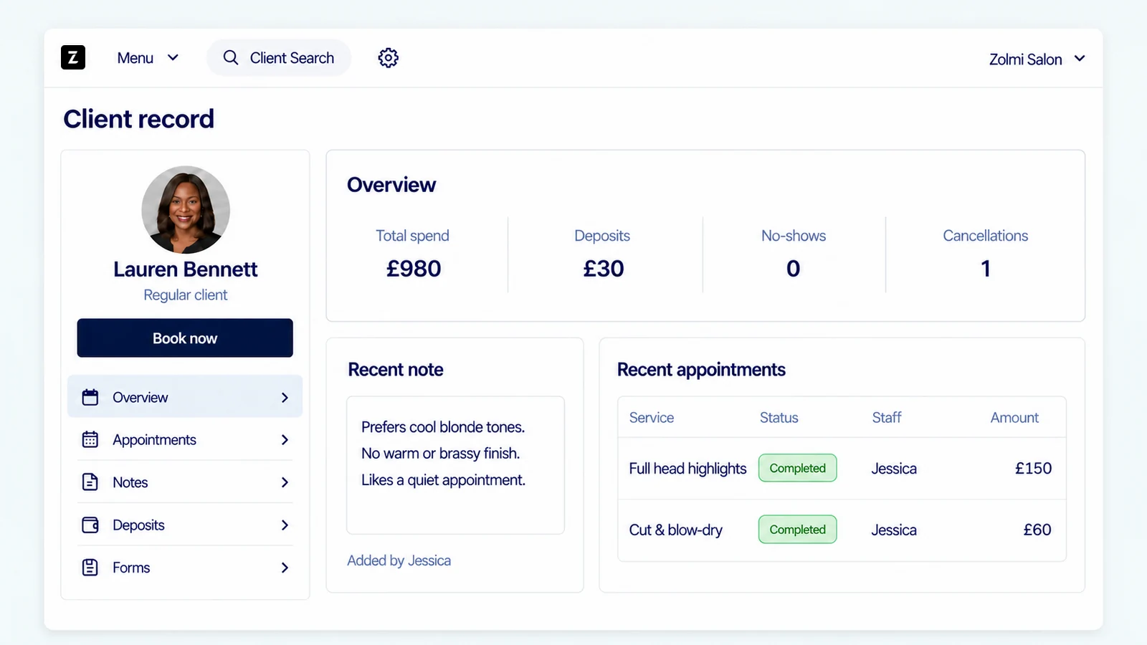Click the Notes document icon
Screen dimensions: 1147x645
(x=90, y=482)
